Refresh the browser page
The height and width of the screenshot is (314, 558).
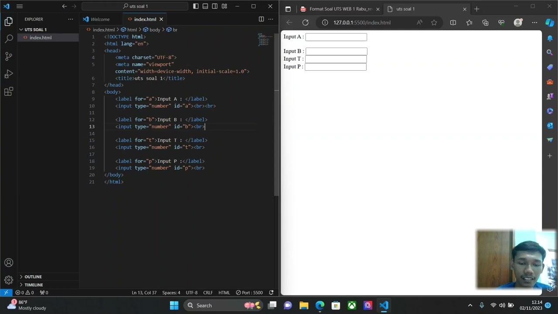(x=305, y=23)
